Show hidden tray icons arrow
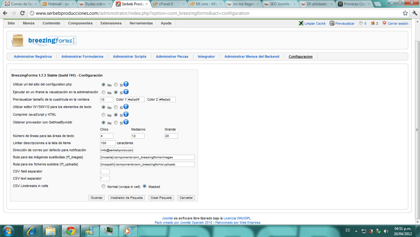This screenshot has height=237, width=420. 356,231
